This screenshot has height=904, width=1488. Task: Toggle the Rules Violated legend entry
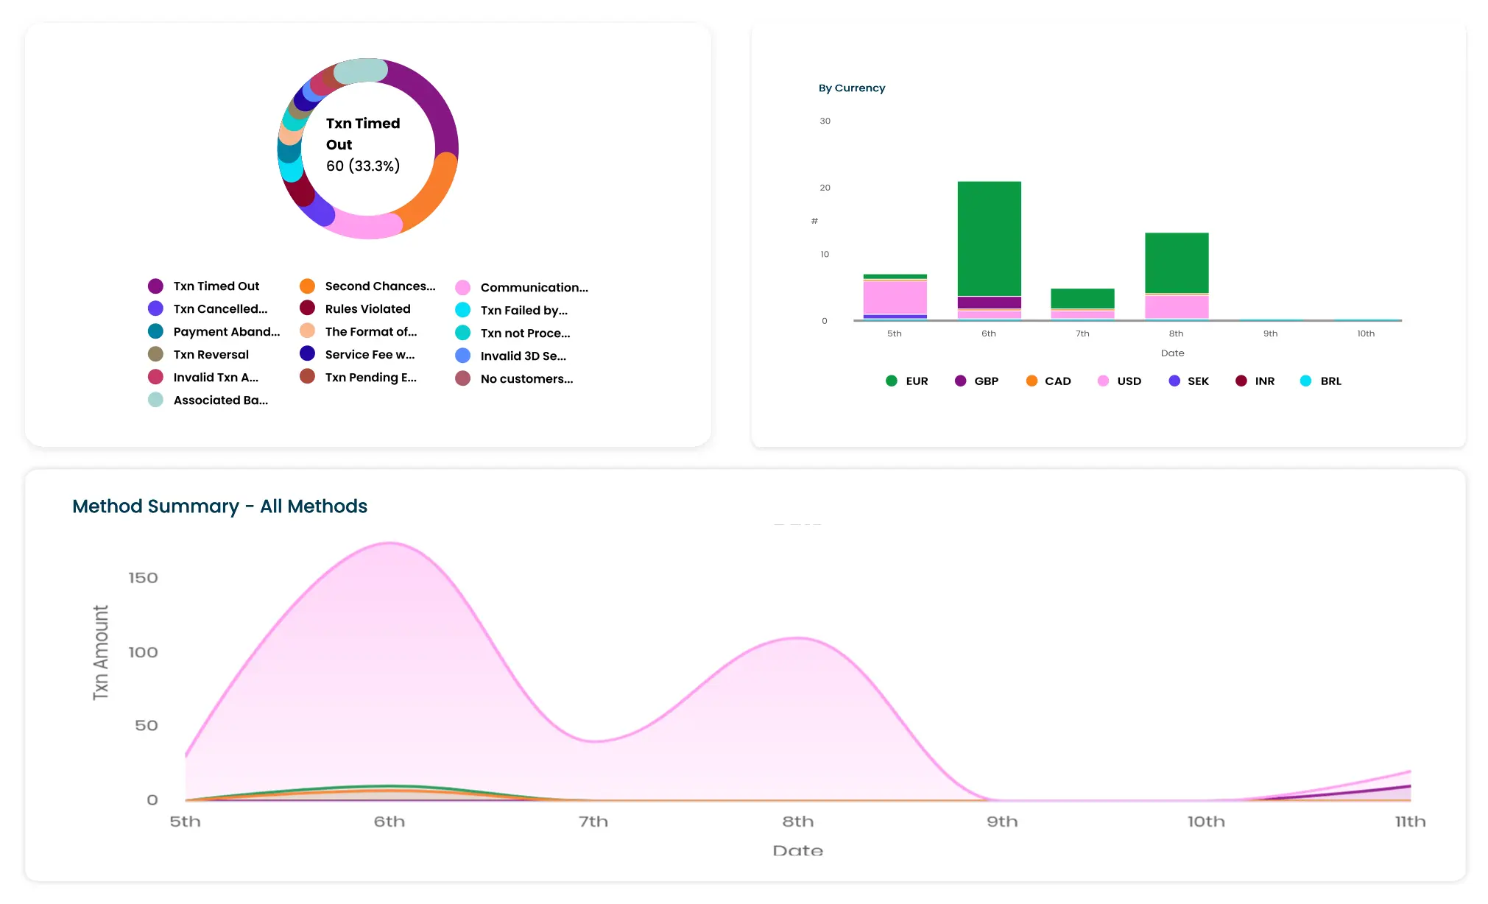[x=367, y=309]
